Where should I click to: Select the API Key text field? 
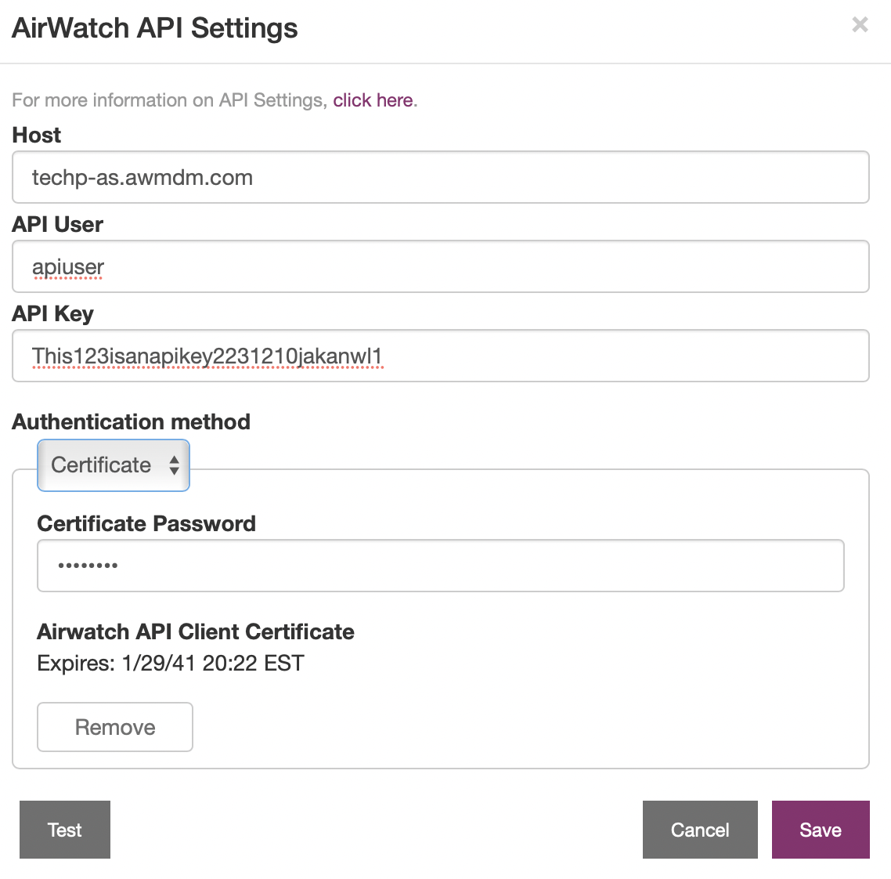pos(440,356)
